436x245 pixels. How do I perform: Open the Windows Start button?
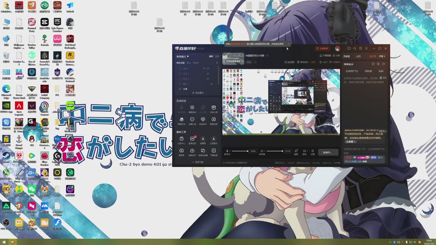click(x=4, y=242)
